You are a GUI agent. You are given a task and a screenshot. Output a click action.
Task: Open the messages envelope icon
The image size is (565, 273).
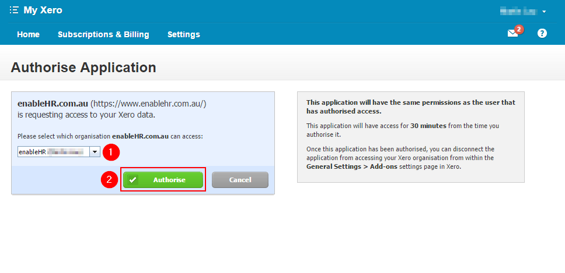pos(512,33)
